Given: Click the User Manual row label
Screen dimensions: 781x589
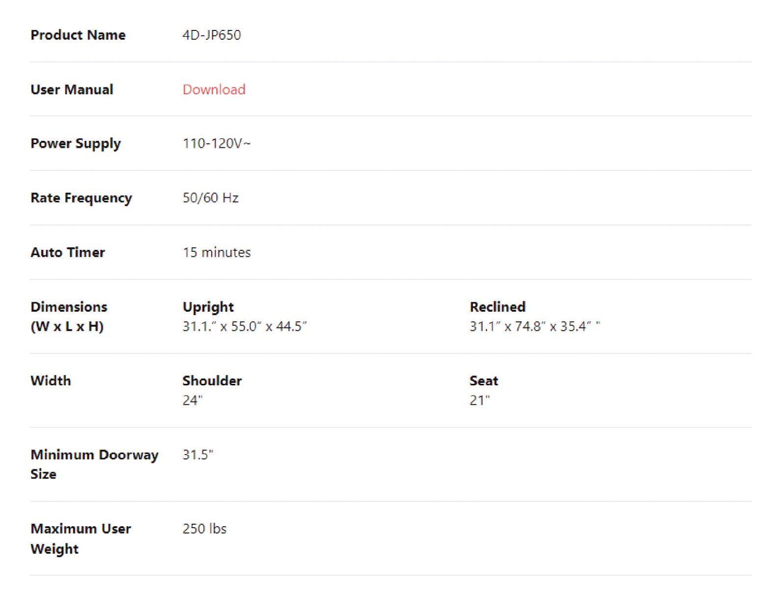Looking at the screenshot, I should [x=72, y=89].
